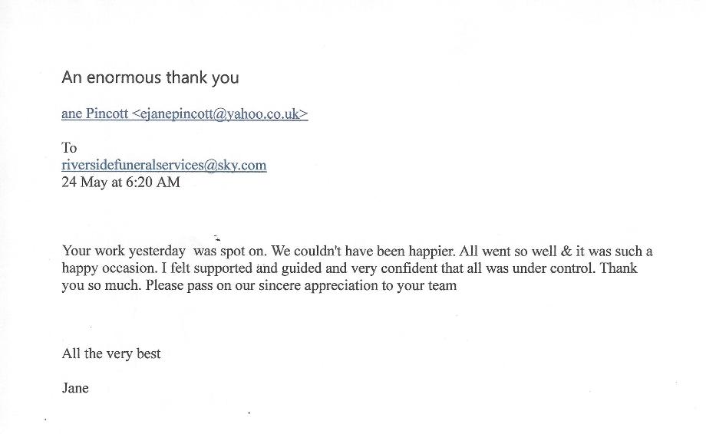Click the ampersand in 'so well & it'
Screen dimensions: 706x434
[566, 251]
